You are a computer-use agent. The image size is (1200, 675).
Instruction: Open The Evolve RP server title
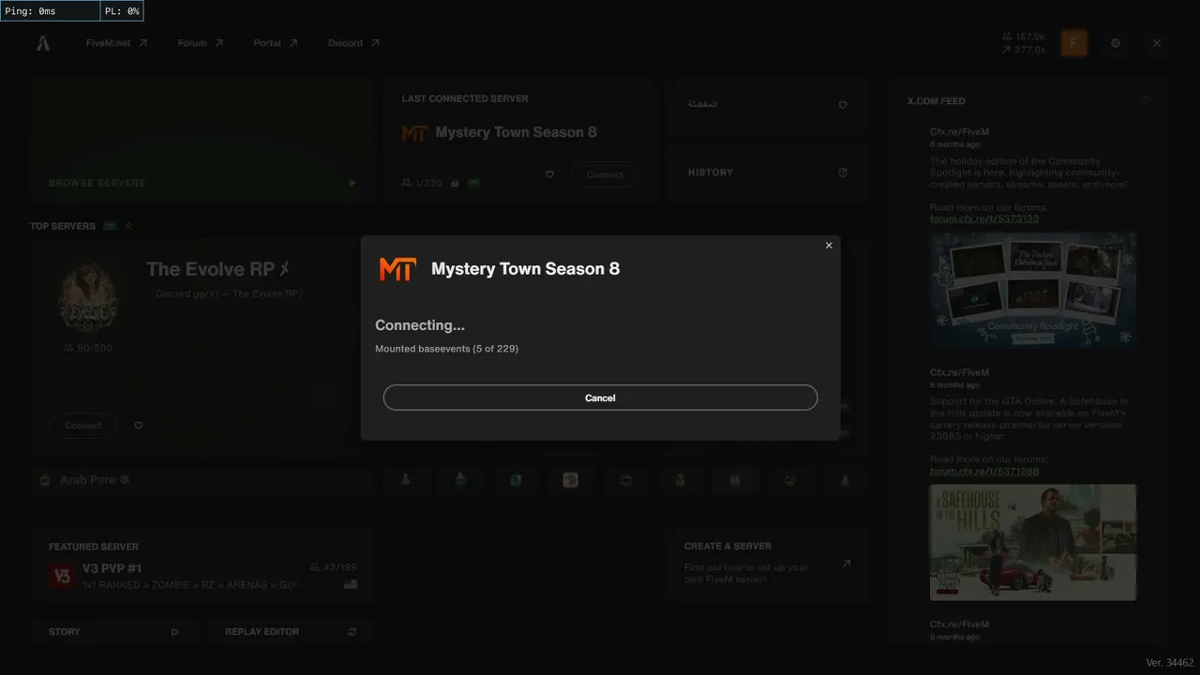click(x=218, y=269)
